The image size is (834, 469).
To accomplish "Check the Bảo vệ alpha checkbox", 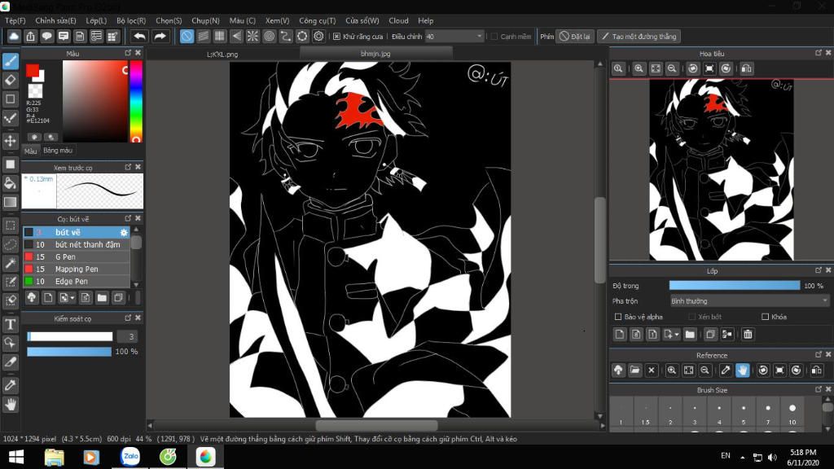I will 618,317.
